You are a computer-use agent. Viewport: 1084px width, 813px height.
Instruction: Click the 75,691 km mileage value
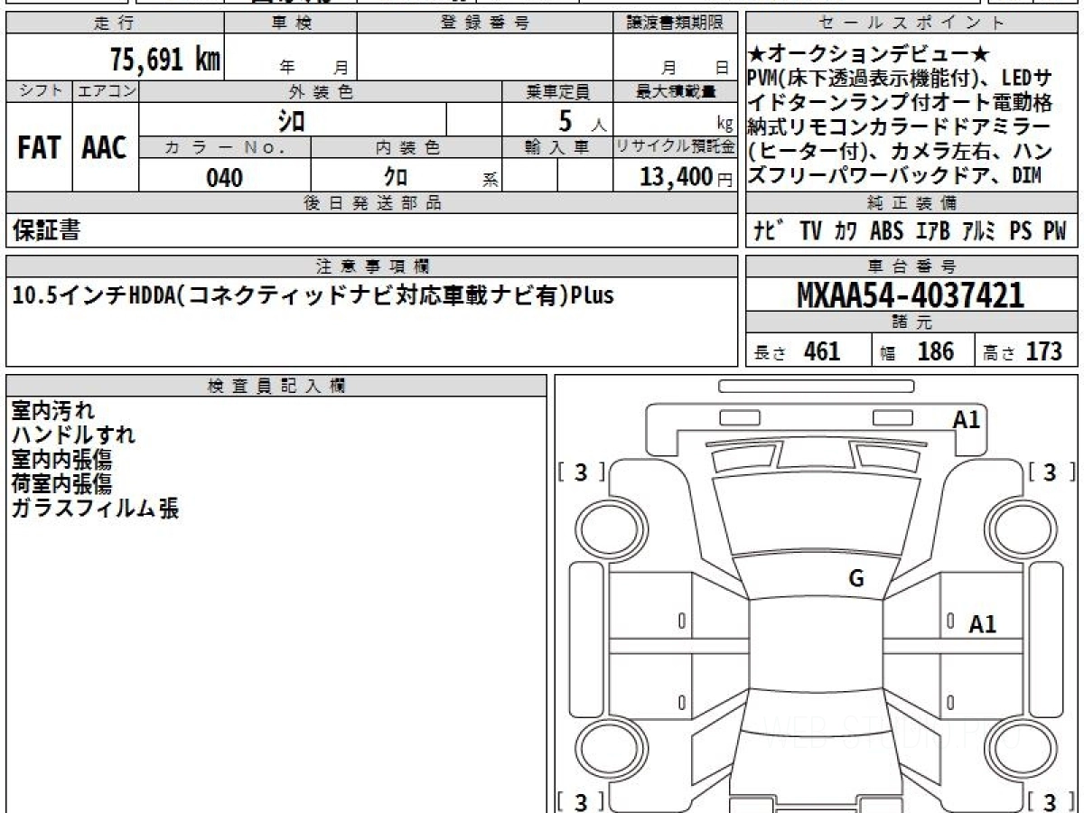tap(165, 61)
